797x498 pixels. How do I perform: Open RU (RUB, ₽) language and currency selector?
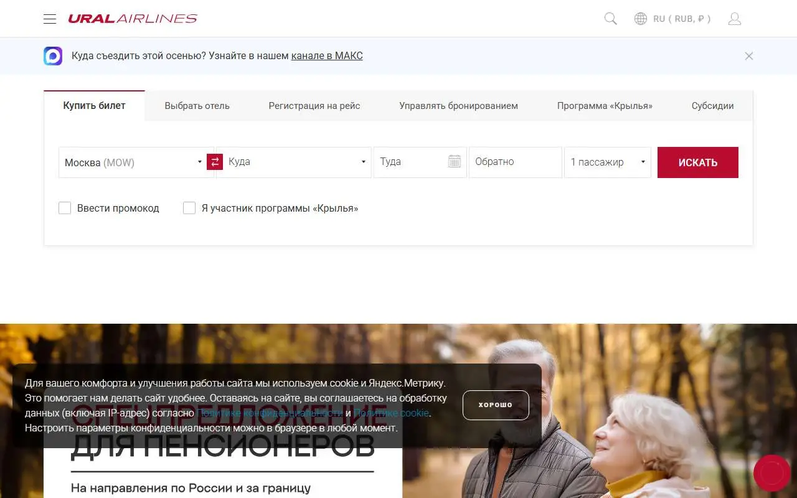click(682, 19)
